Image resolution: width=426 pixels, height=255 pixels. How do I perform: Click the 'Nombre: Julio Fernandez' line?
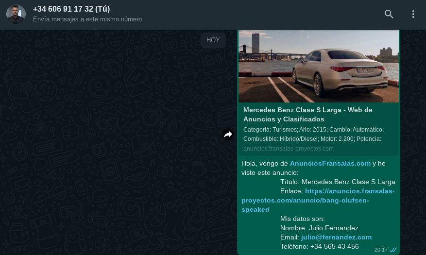(319, 228)
